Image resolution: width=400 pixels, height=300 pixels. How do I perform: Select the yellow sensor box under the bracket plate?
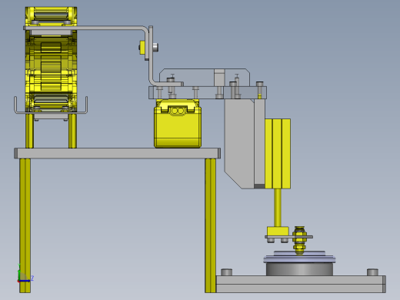(178, 124)
